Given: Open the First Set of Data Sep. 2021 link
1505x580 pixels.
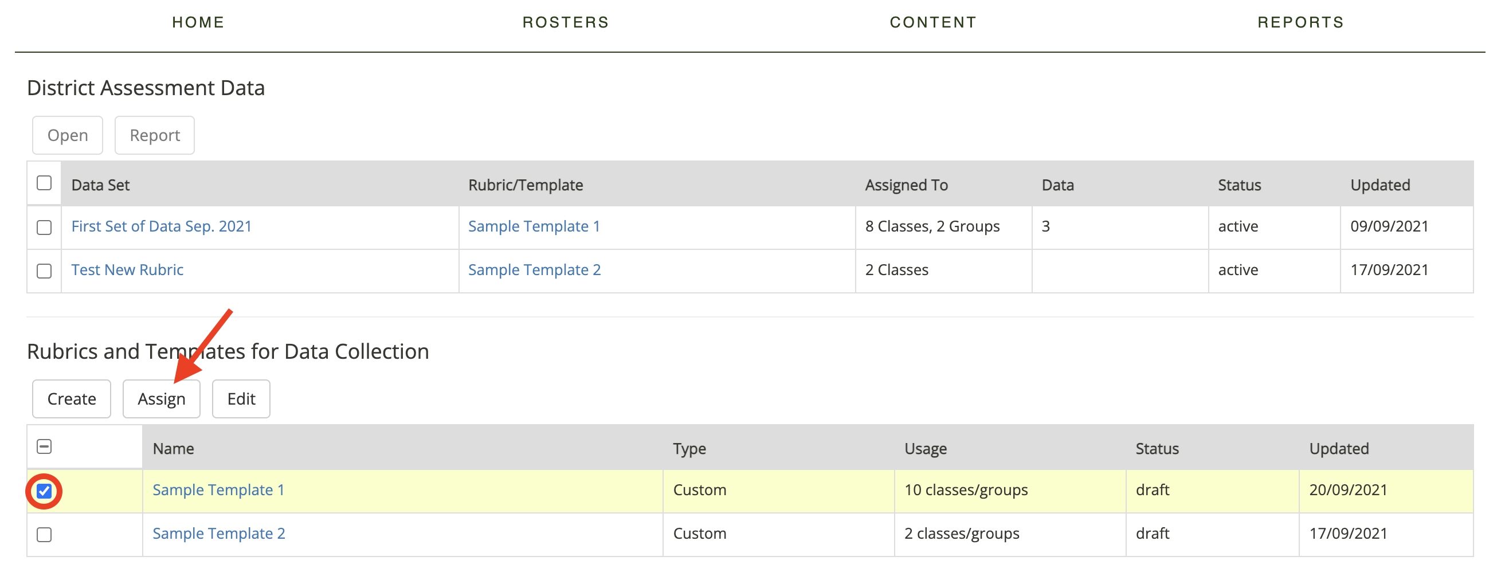Looking at the screenshot, I should click(161, 226).
